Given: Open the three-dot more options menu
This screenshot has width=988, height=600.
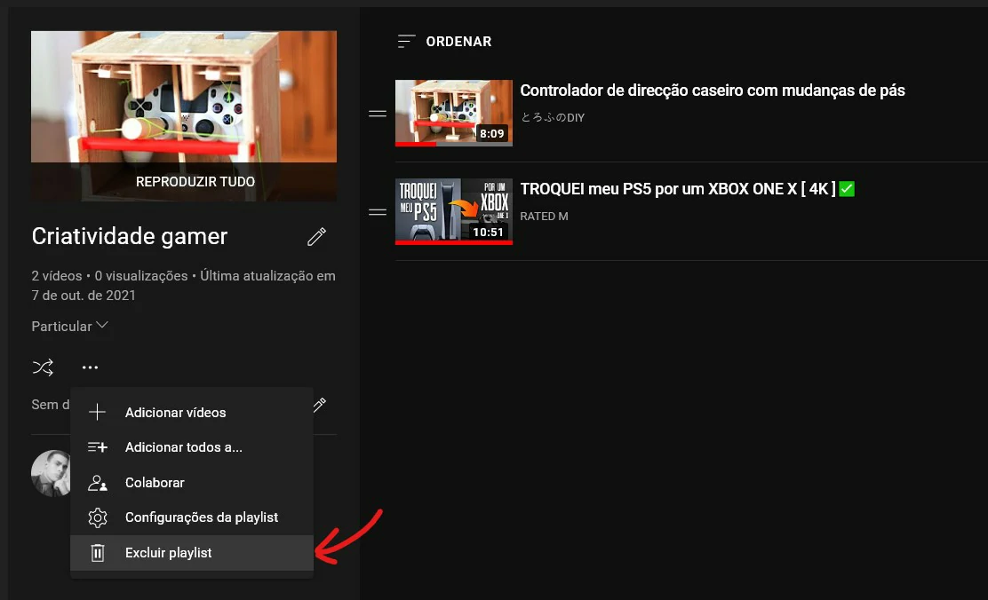Looking at the screenshot, I should [90, 367].
